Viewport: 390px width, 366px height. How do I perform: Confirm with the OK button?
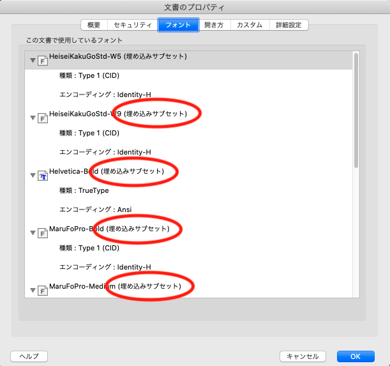pyautogui.click(x=356, y=356)
